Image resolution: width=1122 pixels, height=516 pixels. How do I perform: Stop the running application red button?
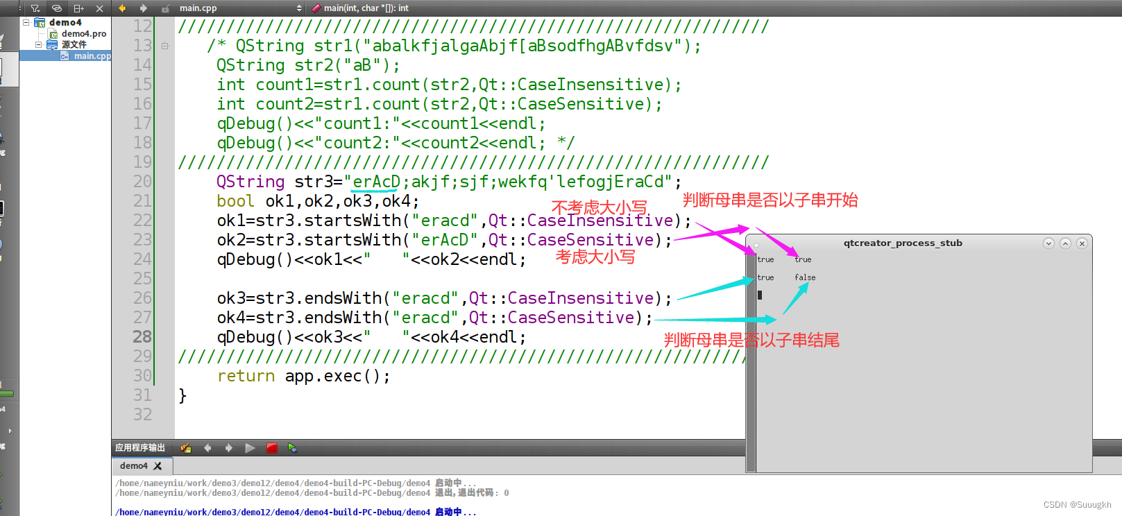pyautogui.click(x=272, y=448)
